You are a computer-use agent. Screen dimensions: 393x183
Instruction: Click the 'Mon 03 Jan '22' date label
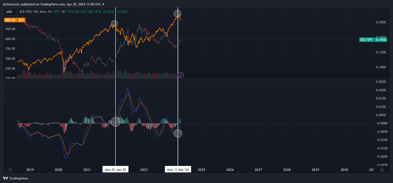coord(115,170)
